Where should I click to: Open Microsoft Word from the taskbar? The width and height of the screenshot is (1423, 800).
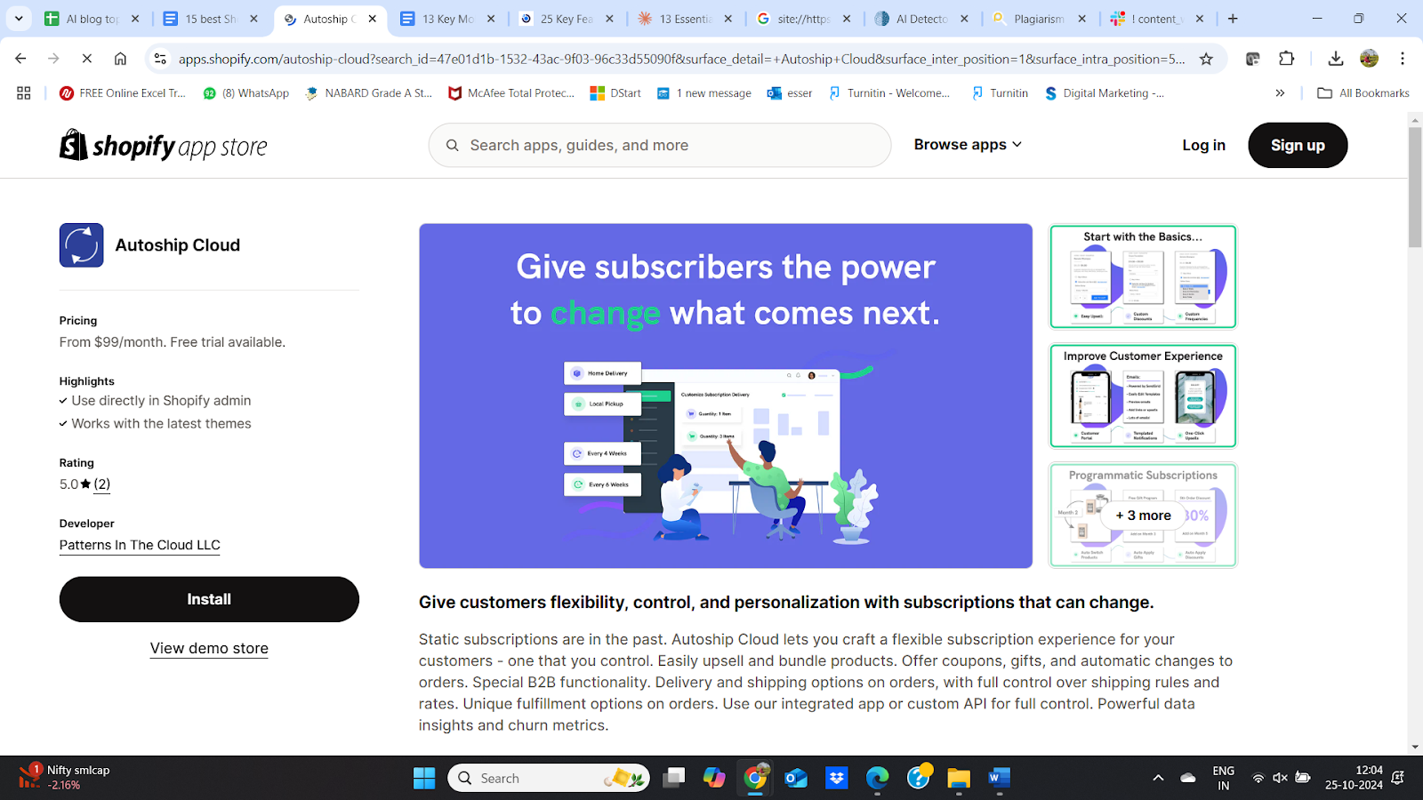pyautogui.click(x=999, y=778)
